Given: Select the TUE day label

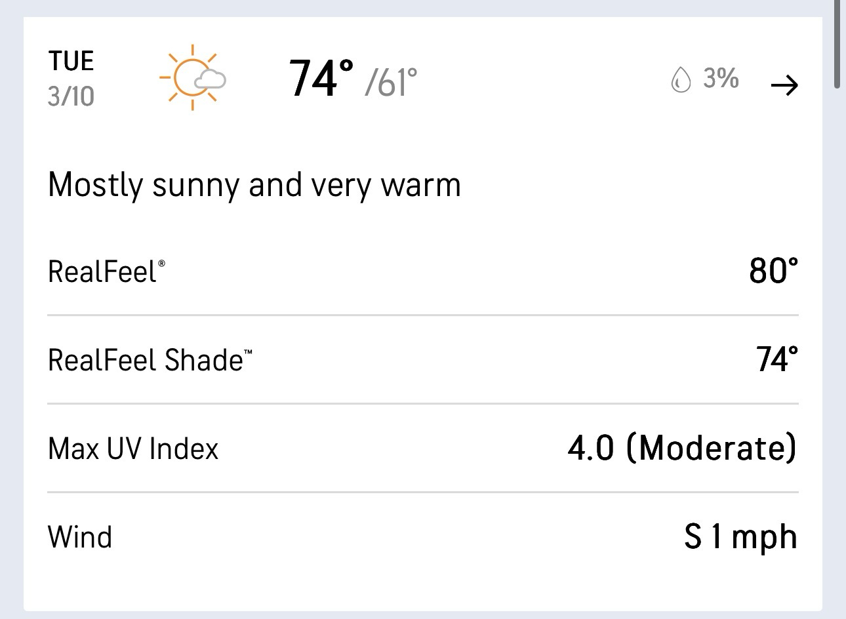Looking at the screenshot, I should tap(71, 62).
